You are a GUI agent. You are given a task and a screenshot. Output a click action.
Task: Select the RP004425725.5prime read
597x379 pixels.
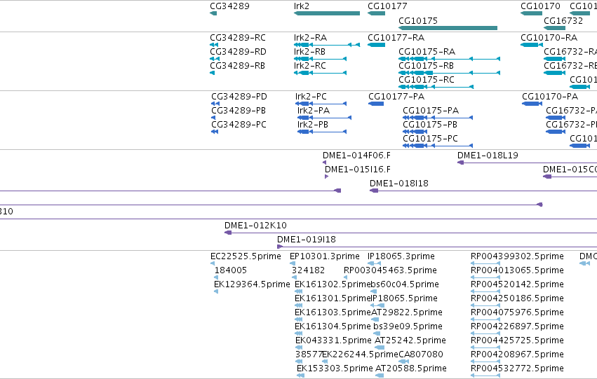click(x=517, y=341)
